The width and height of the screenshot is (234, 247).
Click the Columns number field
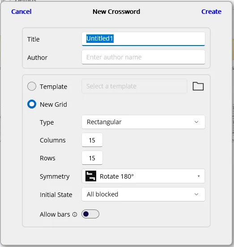[92, 140]
